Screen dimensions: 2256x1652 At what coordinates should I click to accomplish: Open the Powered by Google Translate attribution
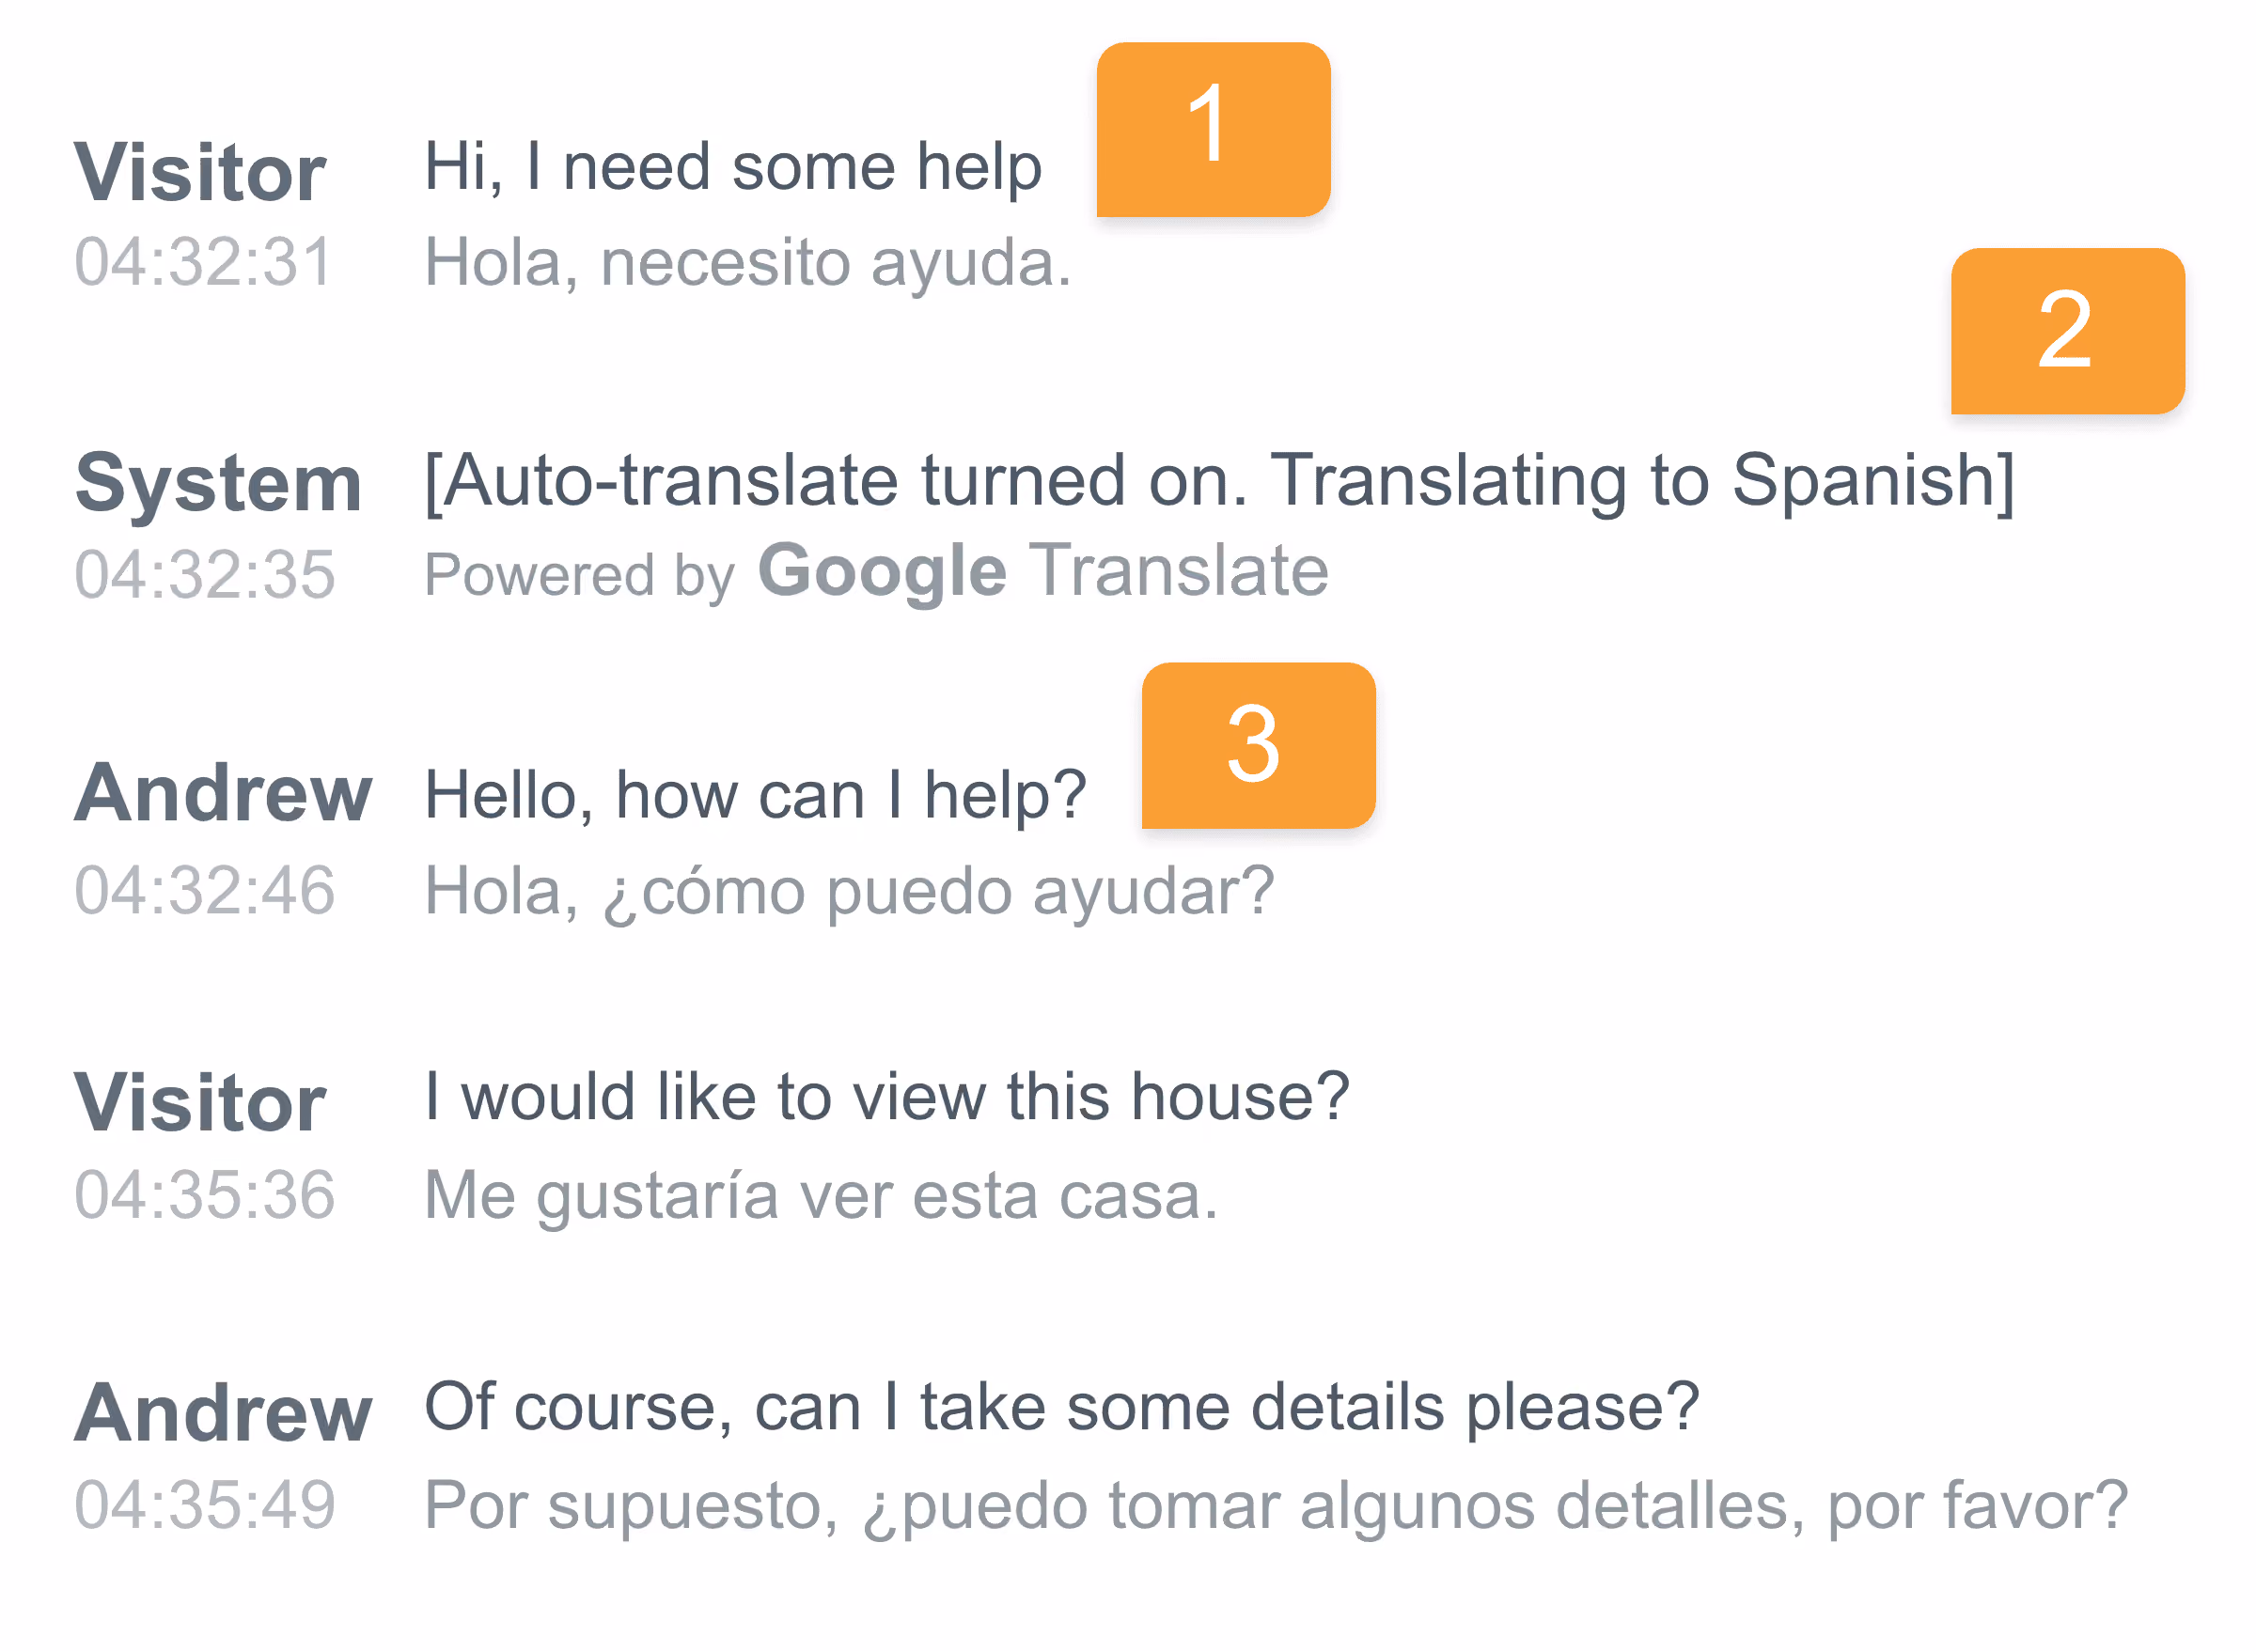[x=876, y=572]
